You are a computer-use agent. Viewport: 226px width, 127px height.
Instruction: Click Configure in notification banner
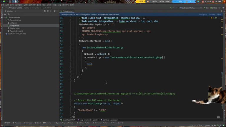203,14
